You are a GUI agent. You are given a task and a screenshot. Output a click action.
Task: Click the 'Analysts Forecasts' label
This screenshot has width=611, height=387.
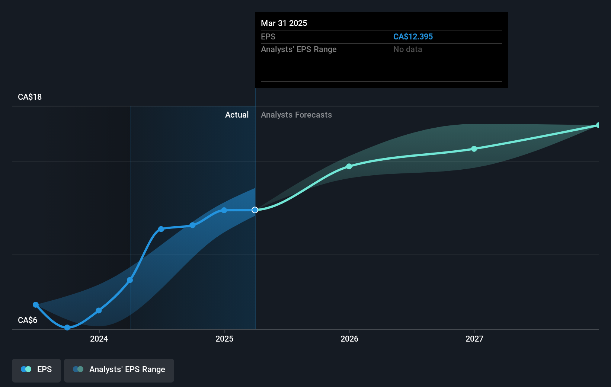296,115
